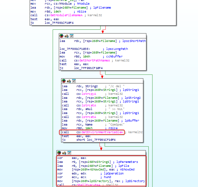Select the GetShortPathNameA call
This screenshot has width=198, height=187.
coord(95,60)
